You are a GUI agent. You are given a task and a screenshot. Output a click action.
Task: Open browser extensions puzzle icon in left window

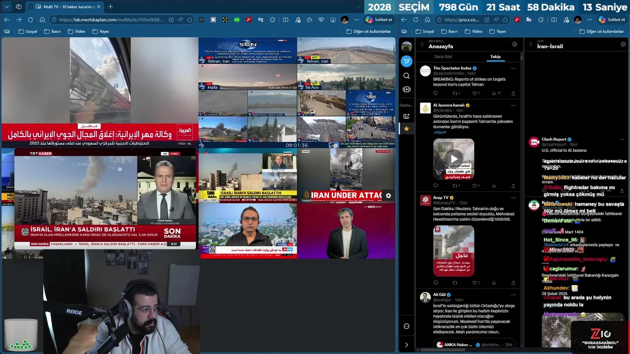click(x=273, y=20)
